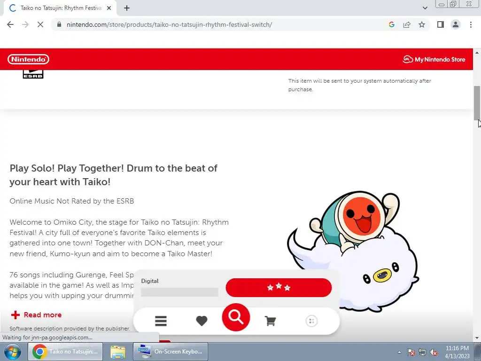
Task: Click the 'Welcome to Omiko City' paragraph
Action: (119, 238)
